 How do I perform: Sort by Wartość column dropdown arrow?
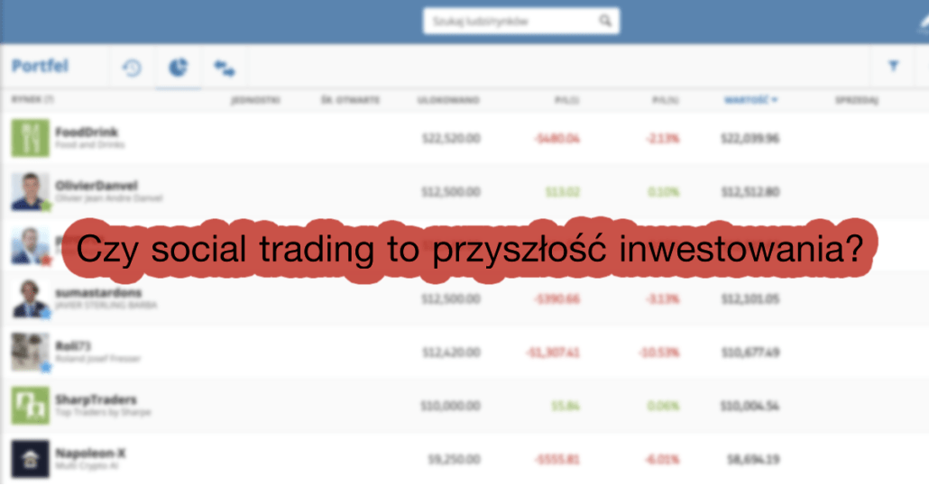775,100
